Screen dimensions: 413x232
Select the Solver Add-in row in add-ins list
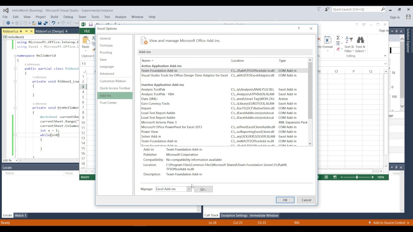[224, 136]
